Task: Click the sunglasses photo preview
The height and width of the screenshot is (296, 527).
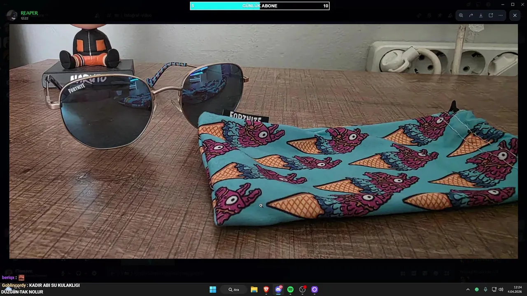Action: 263,141
